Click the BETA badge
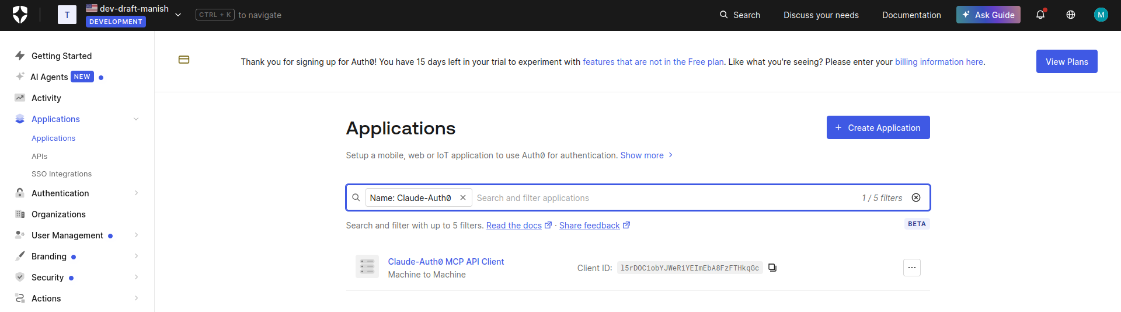This screenshot has width=1121, height=312. click(917, 224)
